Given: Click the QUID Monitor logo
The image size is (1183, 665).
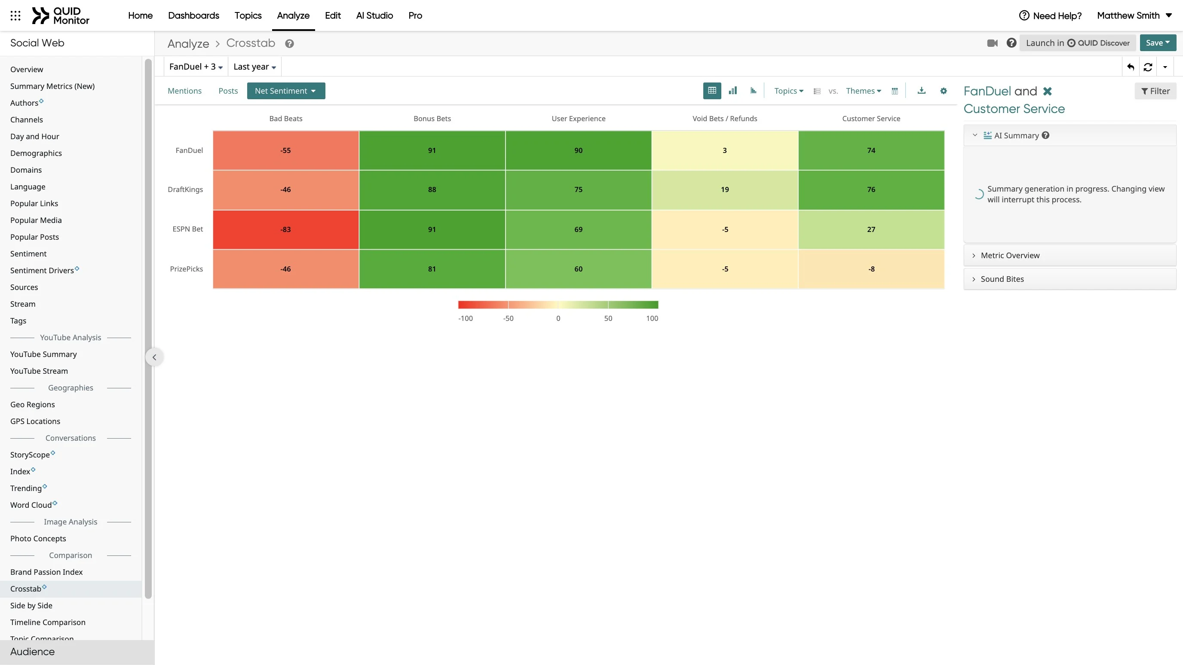Looking at the screenshot, I should click(61, 15).
